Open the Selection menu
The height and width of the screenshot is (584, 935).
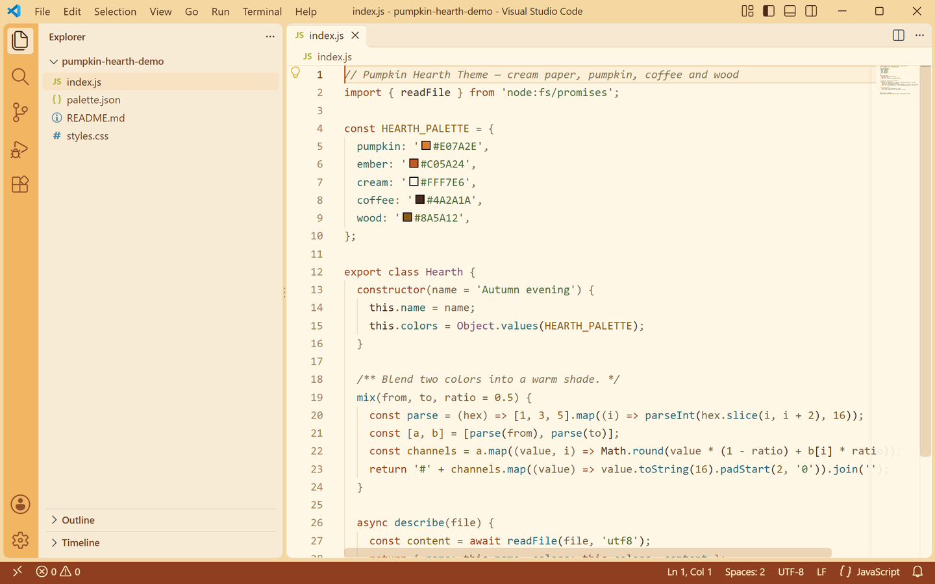[115, 12]
